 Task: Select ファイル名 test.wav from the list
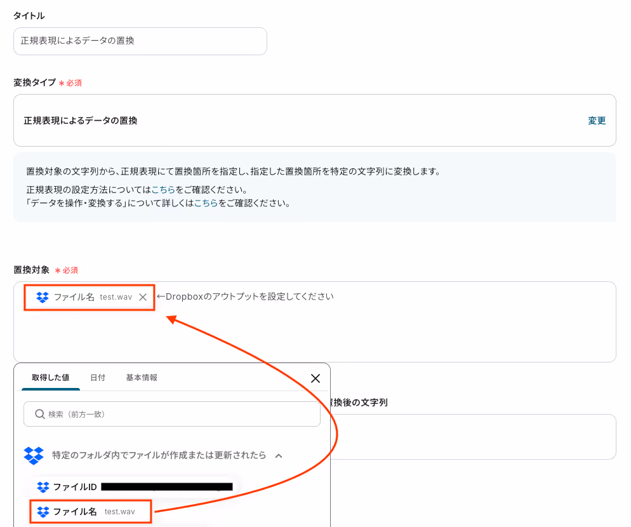[91, 512]
